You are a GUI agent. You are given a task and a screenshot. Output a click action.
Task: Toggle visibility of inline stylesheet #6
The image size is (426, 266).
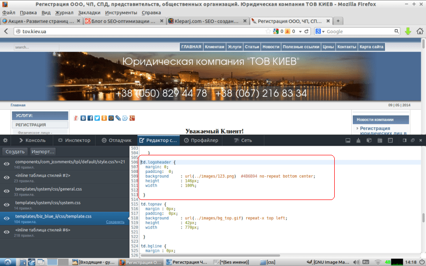click(x=7, y=232)
